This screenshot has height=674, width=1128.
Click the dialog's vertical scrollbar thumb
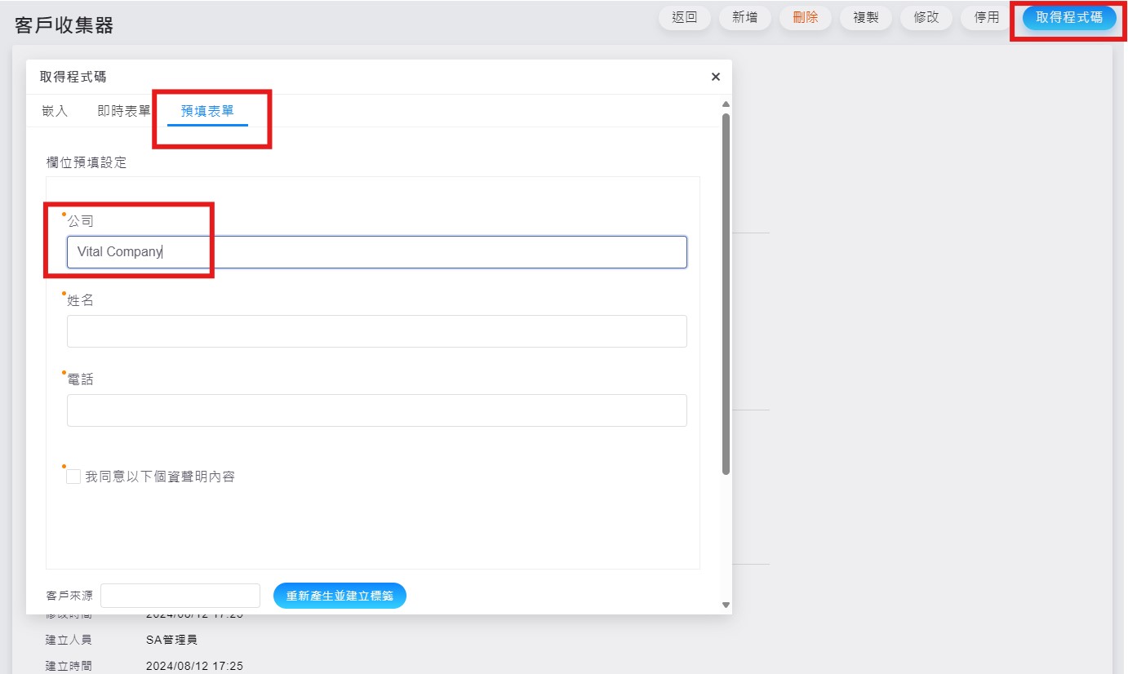[x=726, y=294]
